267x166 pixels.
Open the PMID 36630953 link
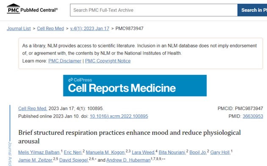(x=253, y=116)
